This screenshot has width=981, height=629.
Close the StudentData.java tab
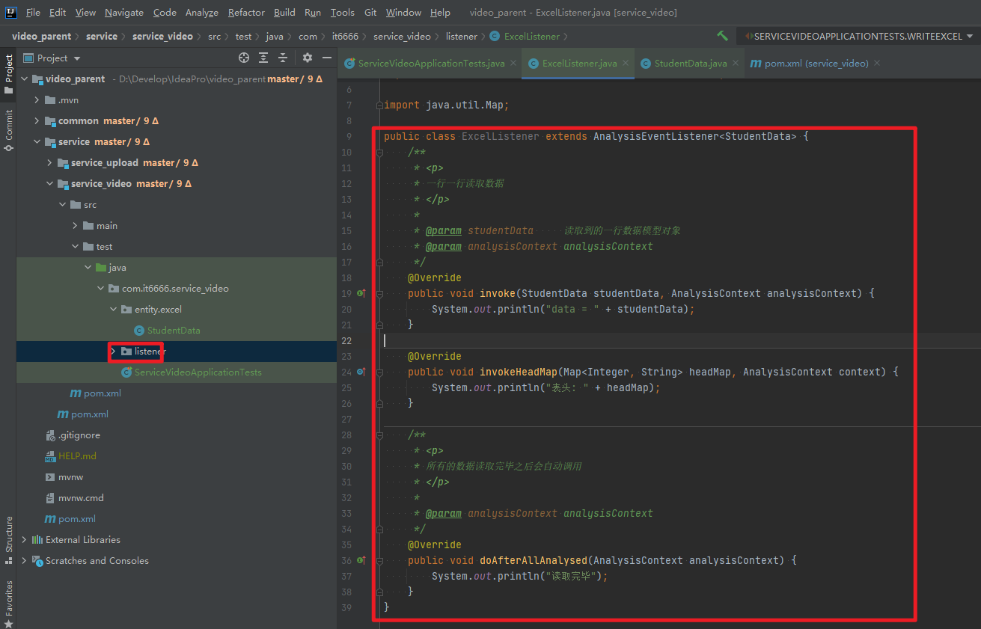pos(736,64)
